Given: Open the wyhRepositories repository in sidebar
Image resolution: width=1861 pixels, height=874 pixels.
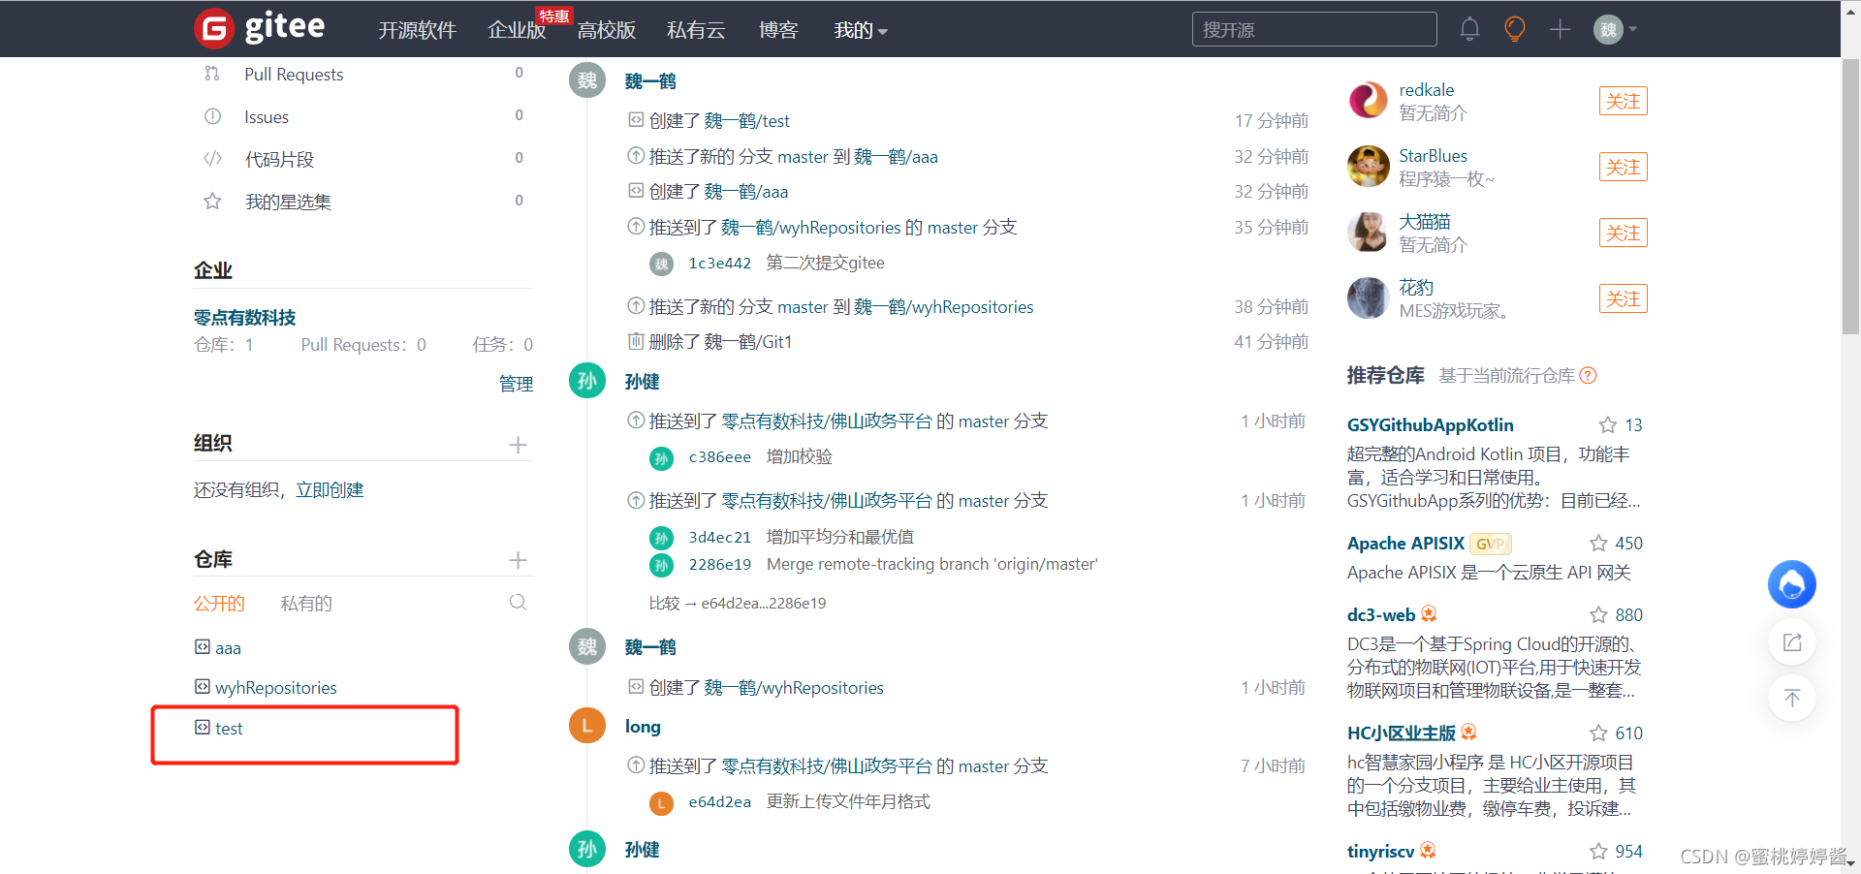Looking at the screenshot, I should pyautogui.click(x=276, y=688).
